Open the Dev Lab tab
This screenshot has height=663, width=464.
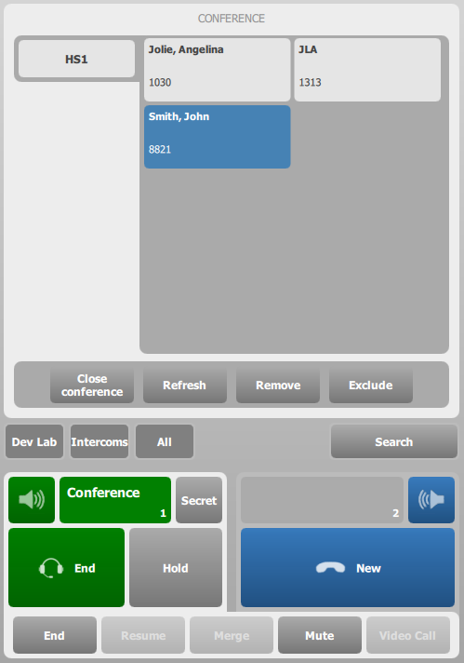[34, 441]
